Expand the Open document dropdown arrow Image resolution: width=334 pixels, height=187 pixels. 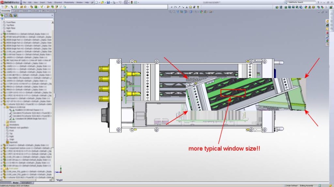[x=105, y=2]
